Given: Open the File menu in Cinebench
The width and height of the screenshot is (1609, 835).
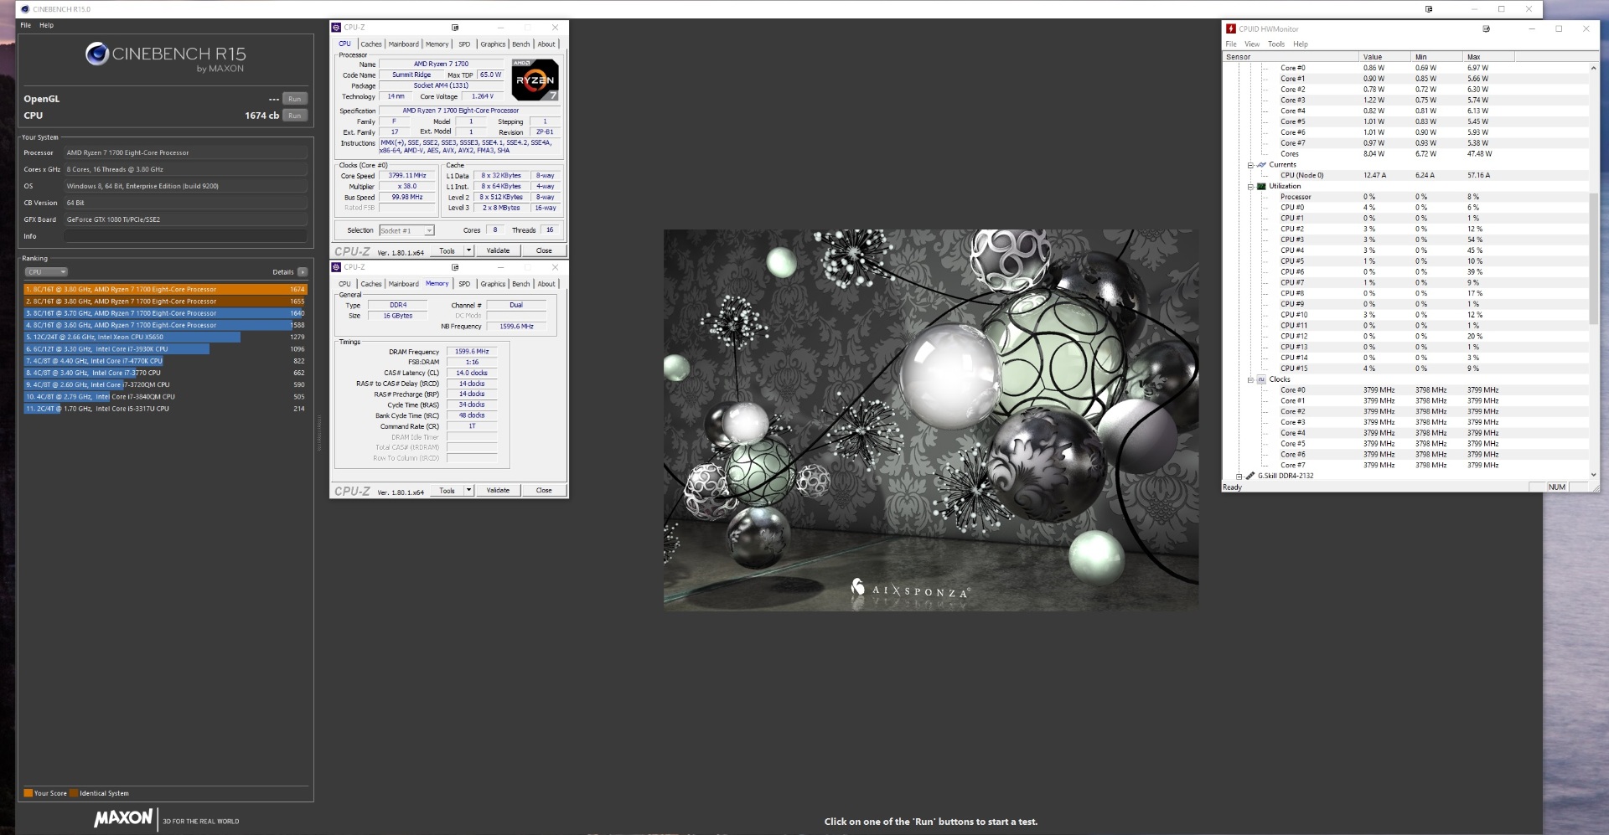Looking at the screenshot, I should 26,25.
